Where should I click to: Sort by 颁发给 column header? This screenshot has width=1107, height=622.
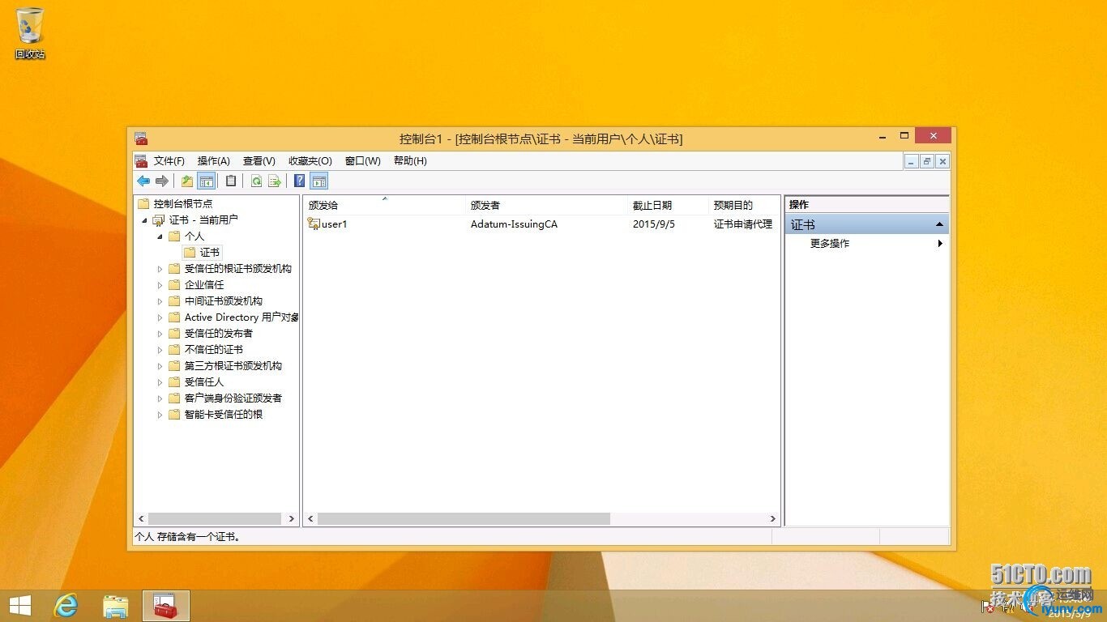(x=385, y=206)
